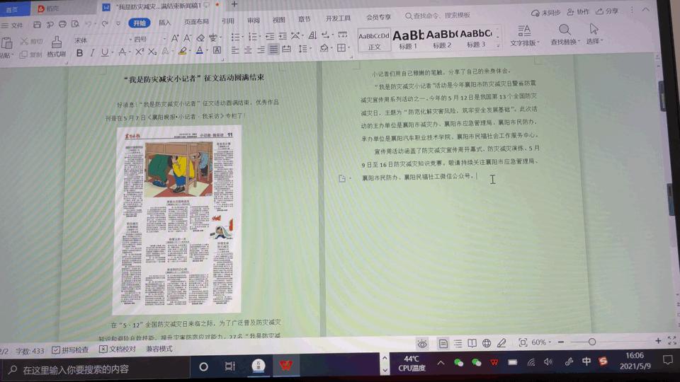Click the text highlight color swatch
The width and height of the screenshot is (680, 382).
(183, 51)
